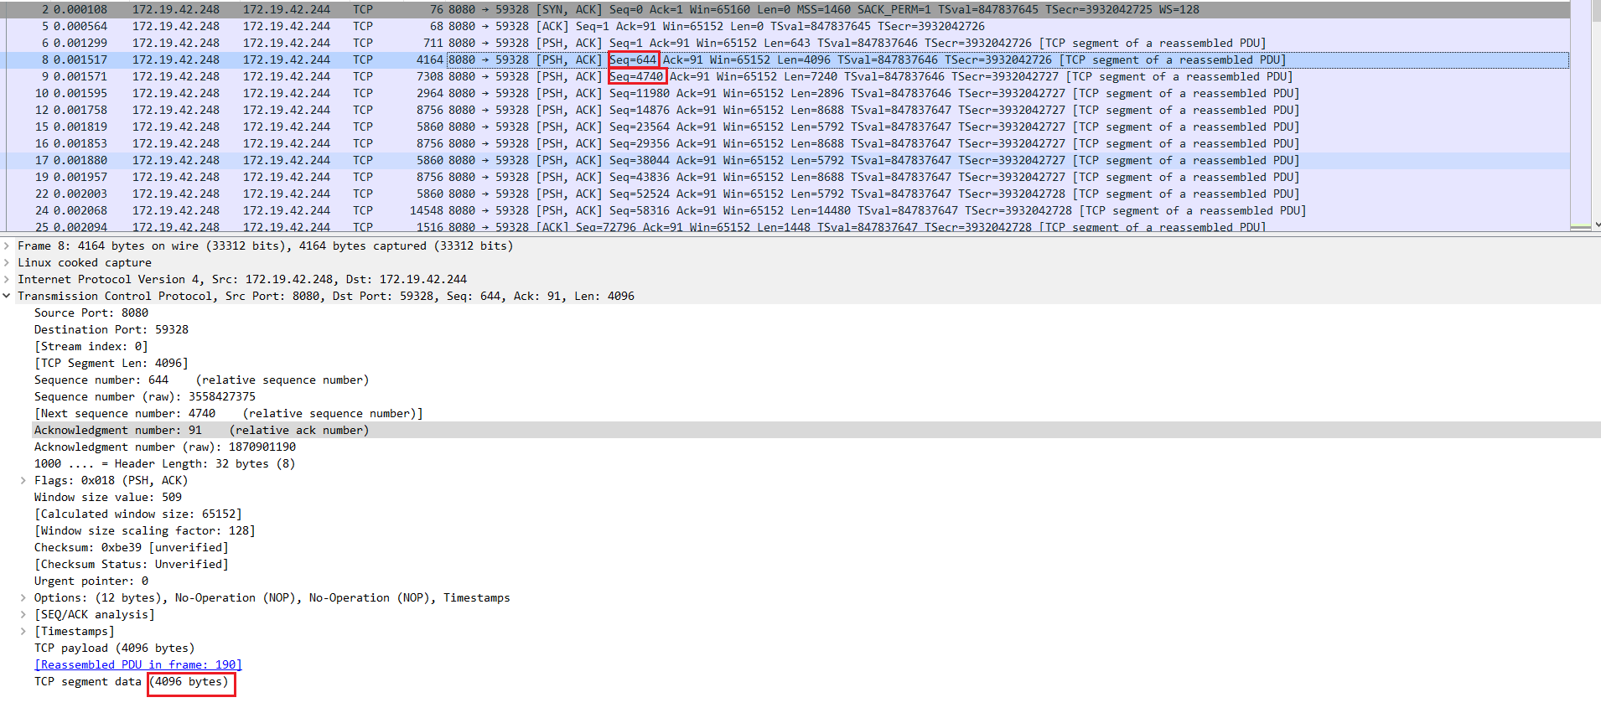Expand the Linux cooked capture section

(x=7, y=262)
